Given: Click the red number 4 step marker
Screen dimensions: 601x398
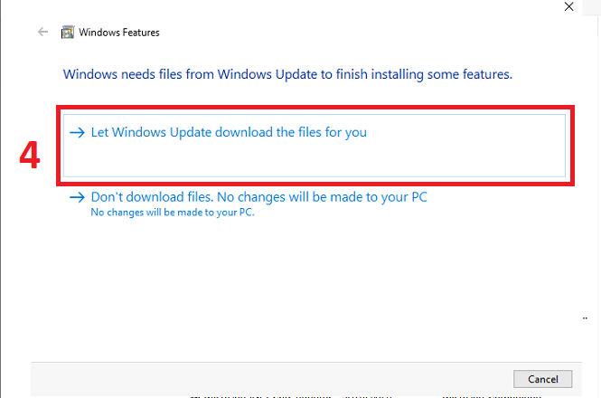Looking at the screenshot, I should [30, 155].
